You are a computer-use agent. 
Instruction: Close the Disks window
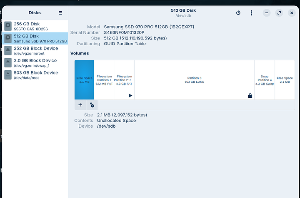[x=292, y=13]
